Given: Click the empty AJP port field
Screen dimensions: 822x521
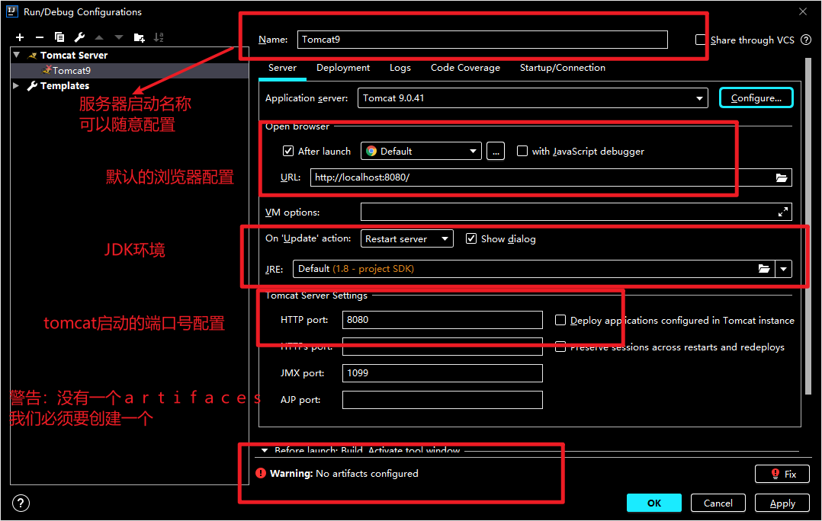Looking at the screenshot, I should click(442, 400).
